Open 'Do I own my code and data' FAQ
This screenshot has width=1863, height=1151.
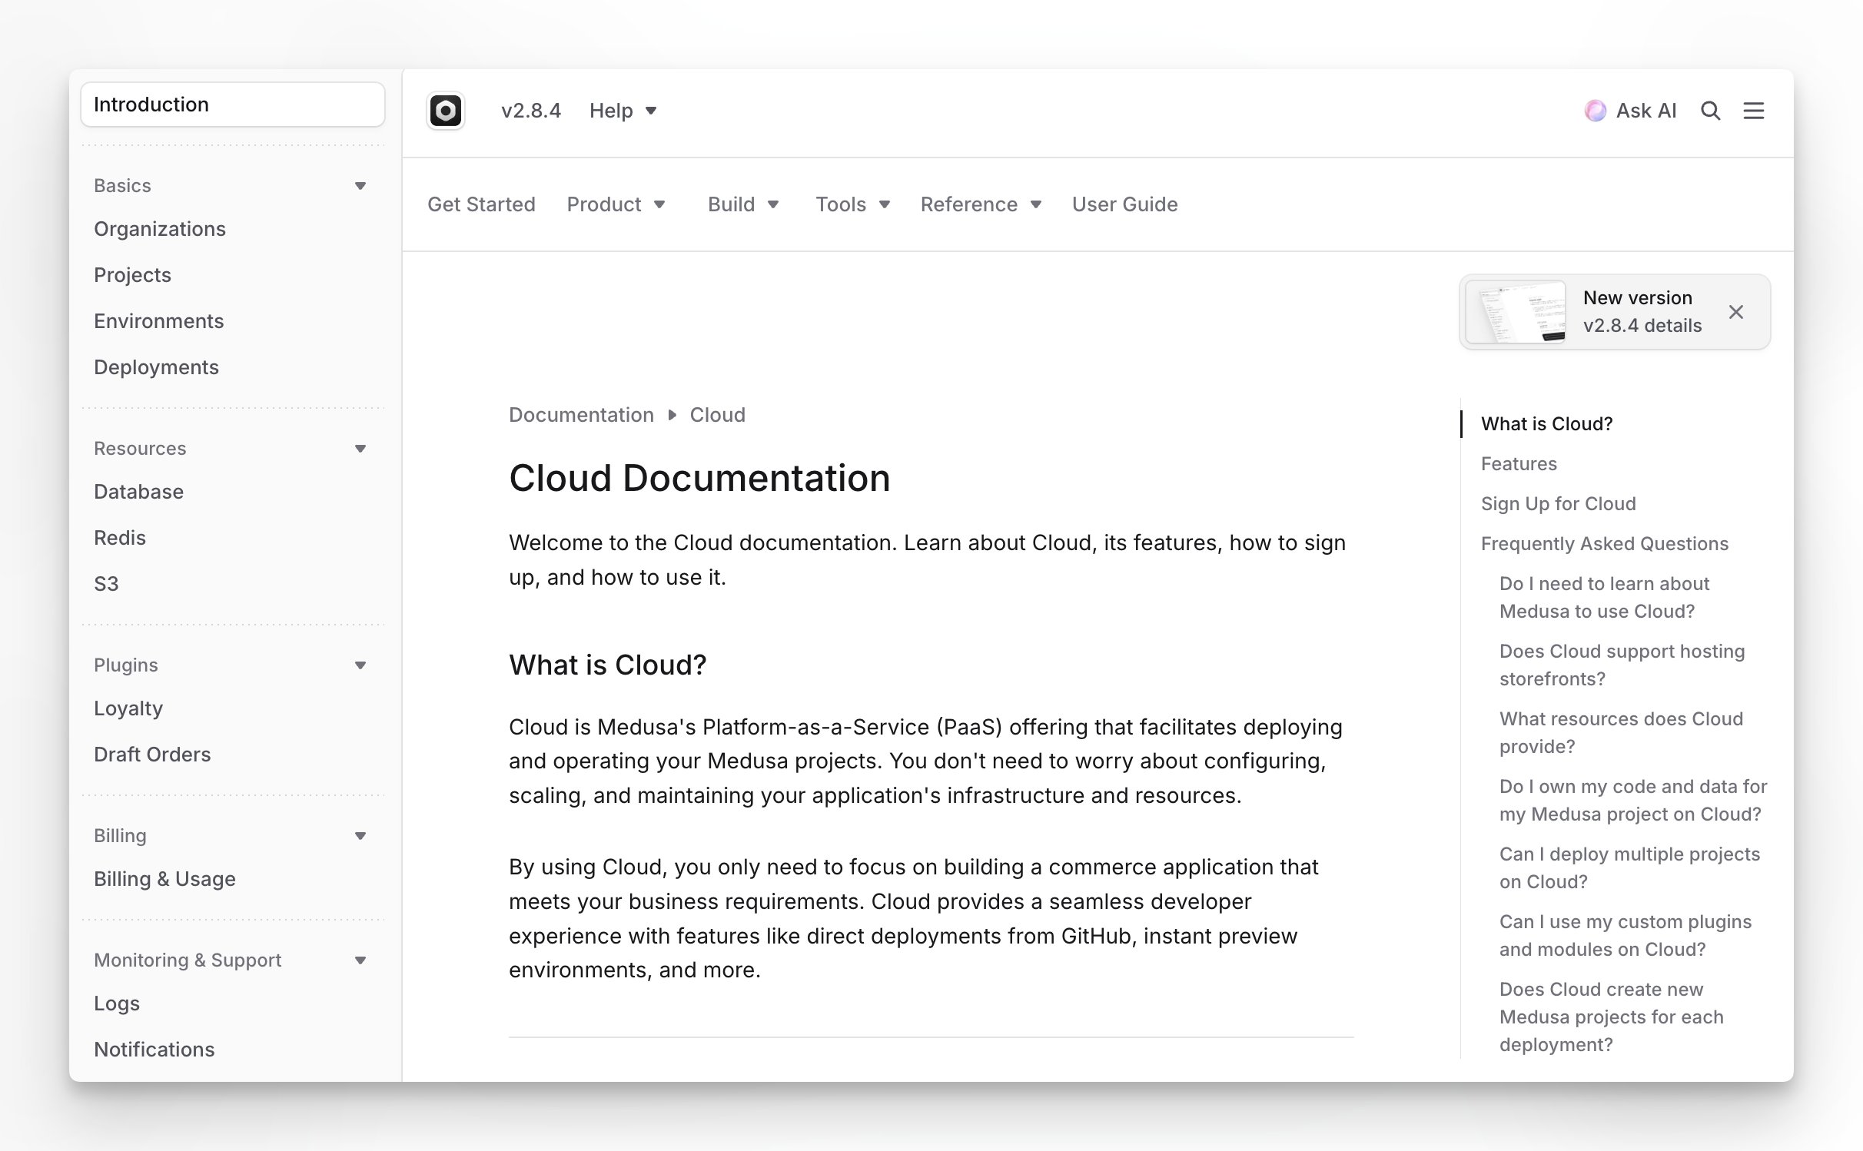(1633, 801)
